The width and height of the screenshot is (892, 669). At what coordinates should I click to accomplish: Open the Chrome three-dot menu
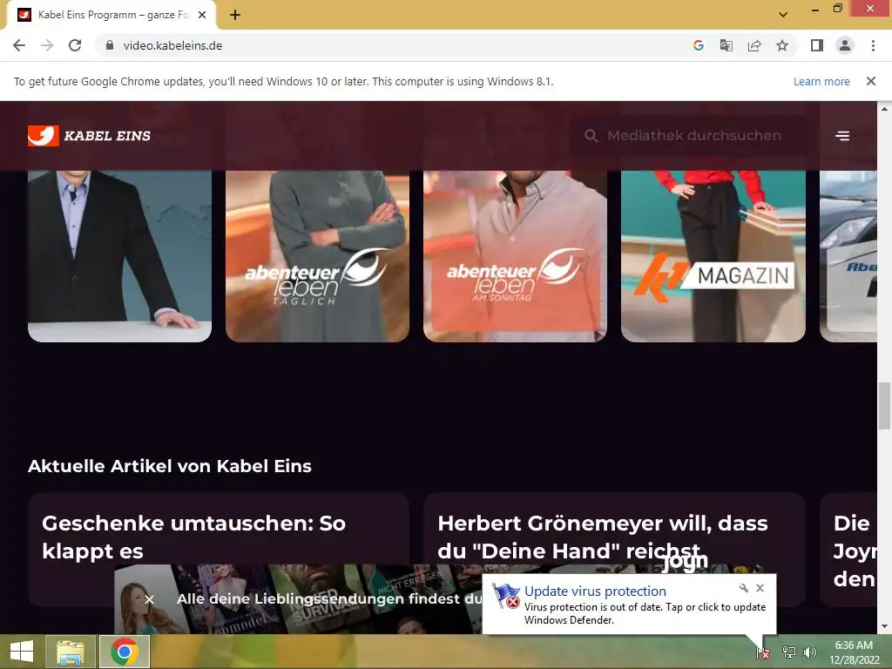point(873,45)
